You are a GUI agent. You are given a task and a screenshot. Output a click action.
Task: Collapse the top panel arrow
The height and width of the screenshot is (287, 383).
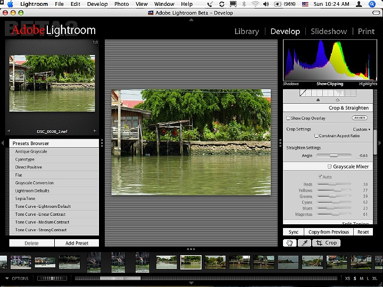point(191,20)
